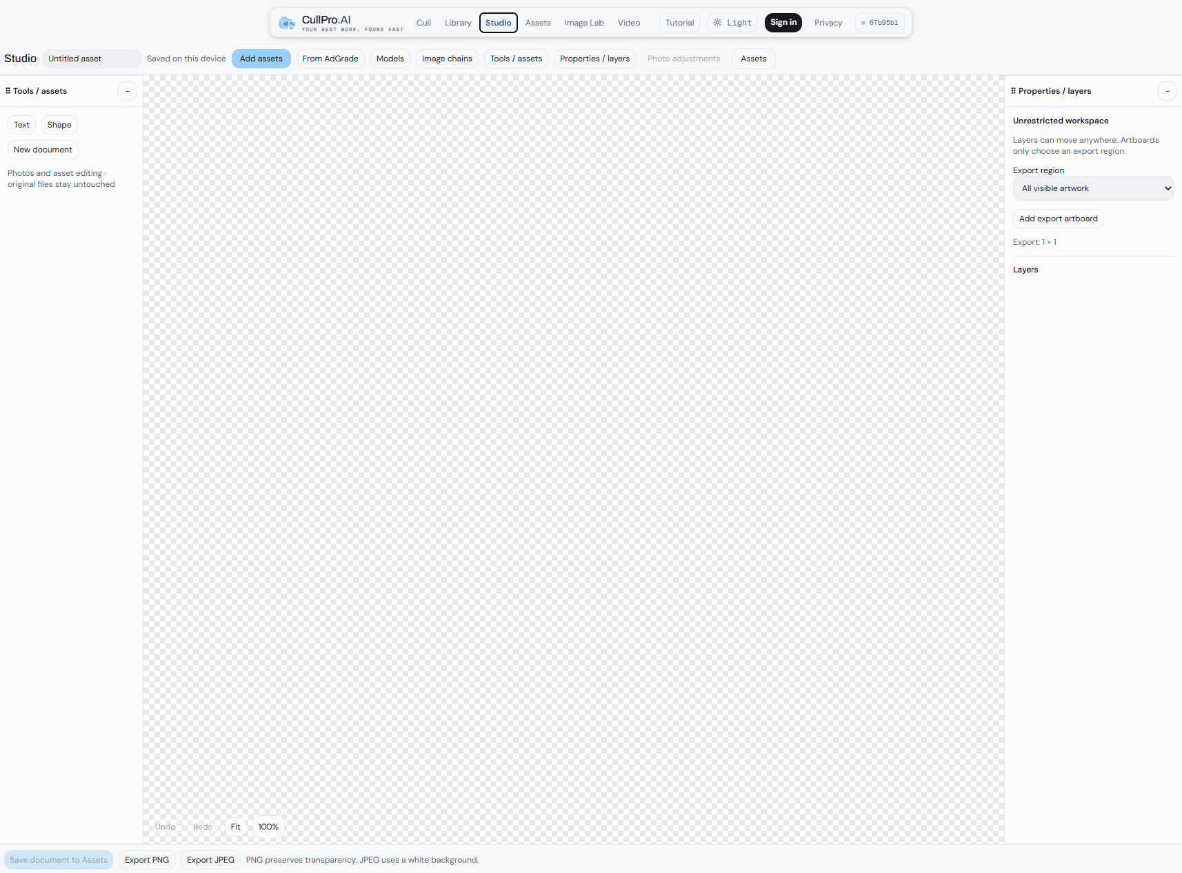Click the 'Saved on this device' status text

tap(186, 59)
